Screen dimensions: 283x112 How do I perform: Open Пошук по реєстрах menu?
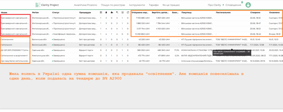113,5
